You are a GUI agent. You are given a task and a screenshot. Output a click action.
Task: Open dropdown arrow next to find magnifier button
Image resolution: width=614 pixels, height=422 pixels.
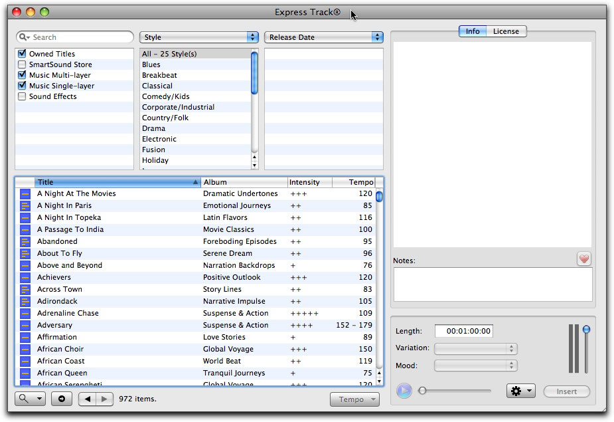pos(39,399)
